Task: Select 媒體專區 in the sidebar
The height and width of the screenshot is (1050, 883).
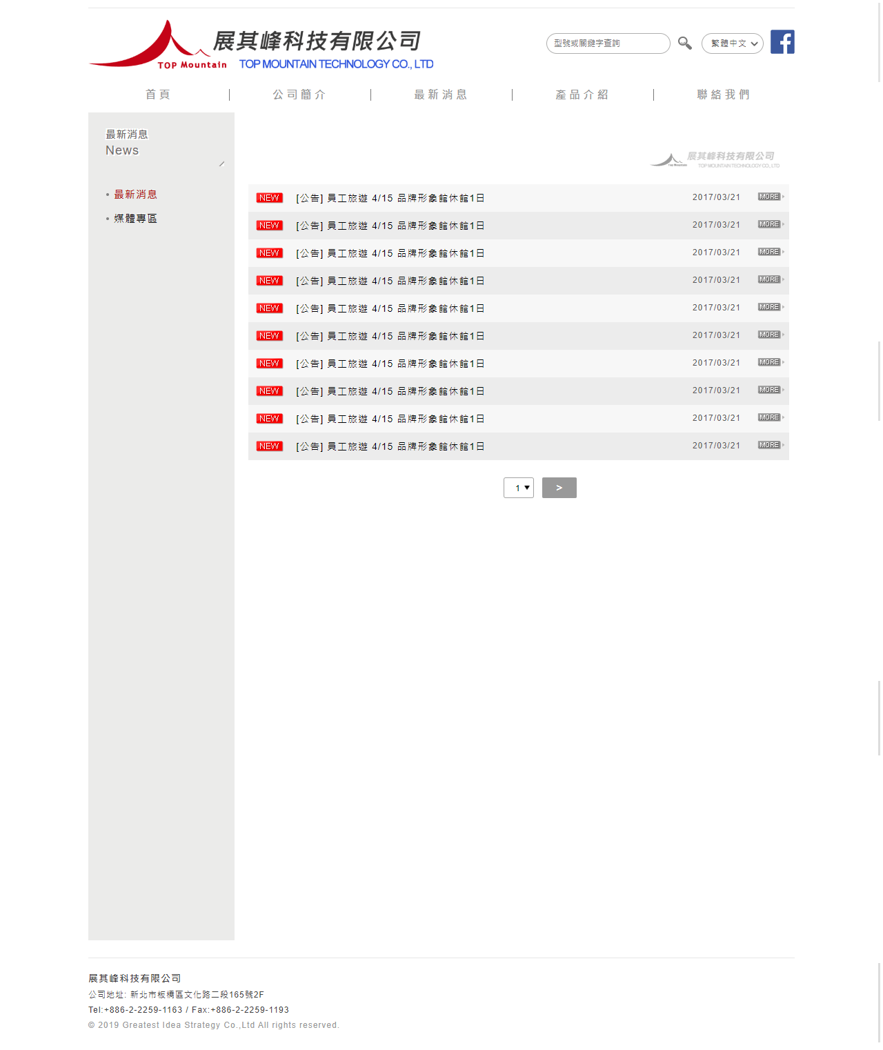Action: [136, 219]
